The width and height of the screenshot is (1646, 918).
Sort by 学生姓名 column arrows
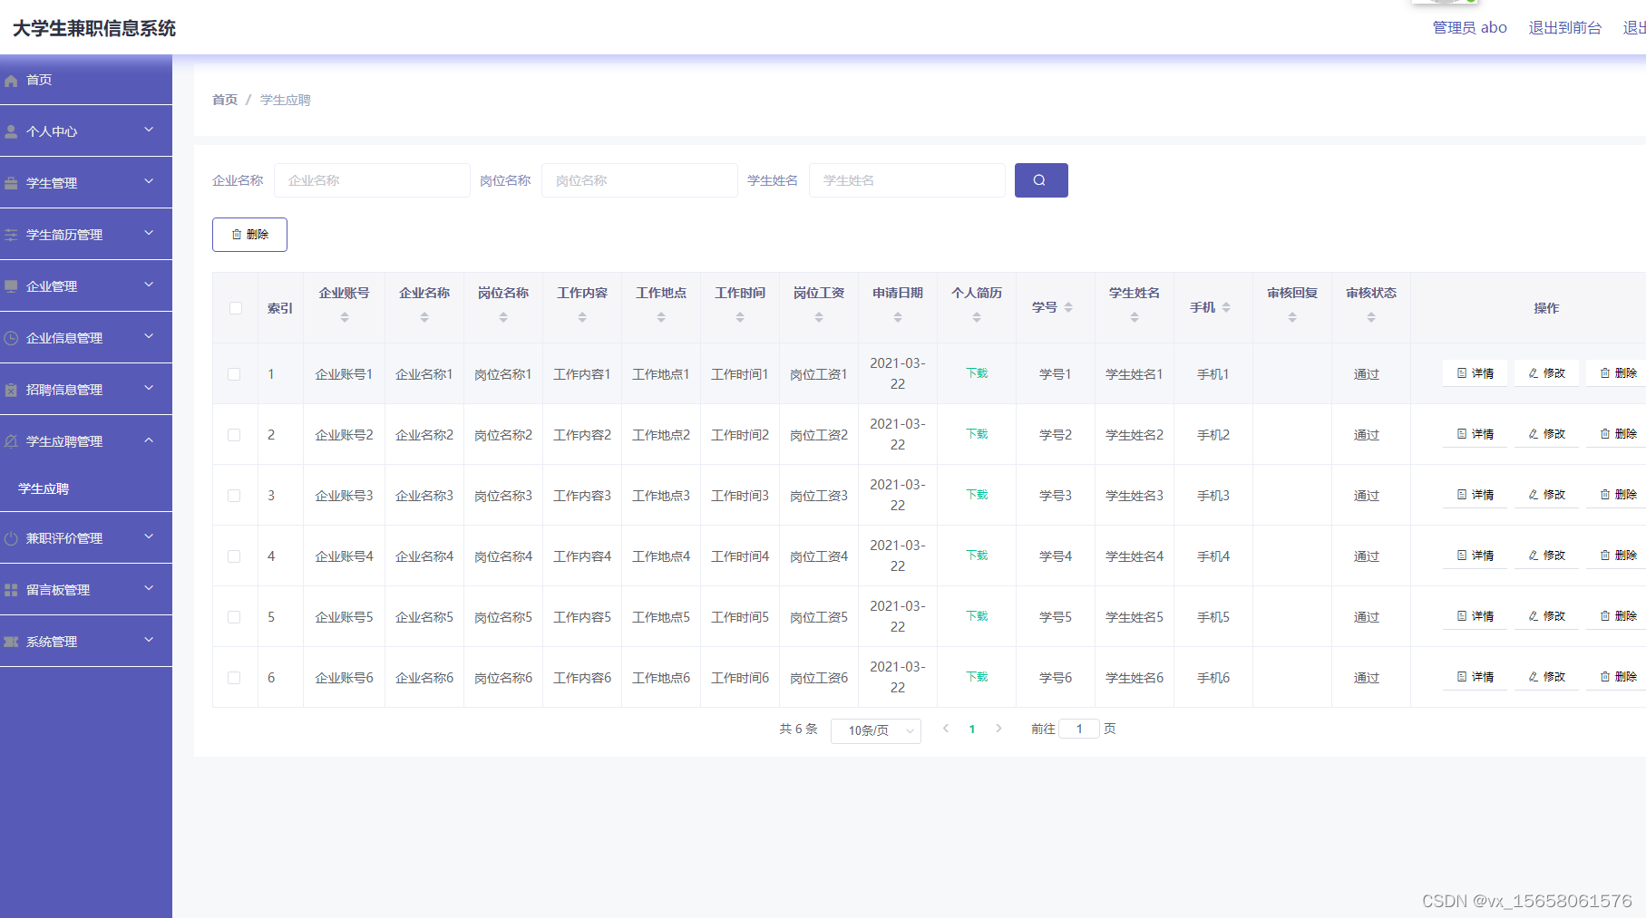[x=1135, y=317]
